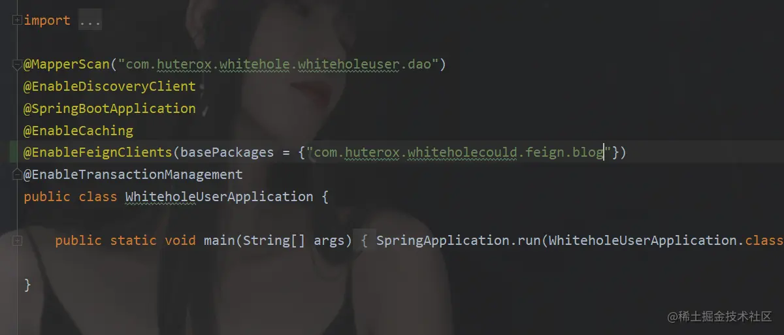784x335 pixels.
Task: Place cursor on @MapperScan annotation
Action: click(67, 65)
